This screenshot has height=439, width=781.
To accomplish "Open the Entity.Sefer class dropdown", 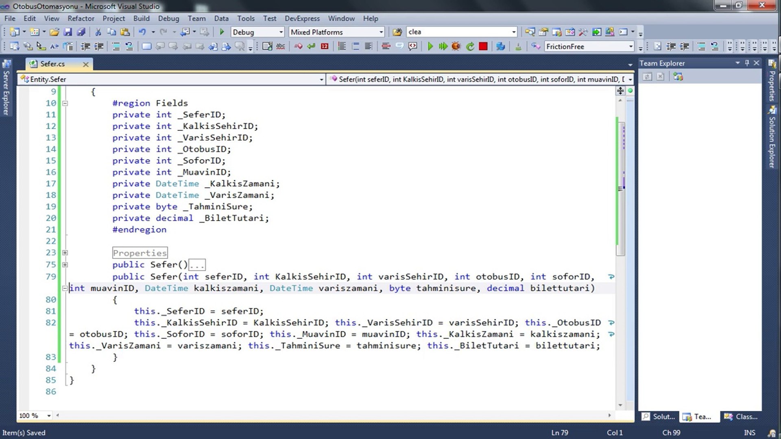I will [321, 79].
